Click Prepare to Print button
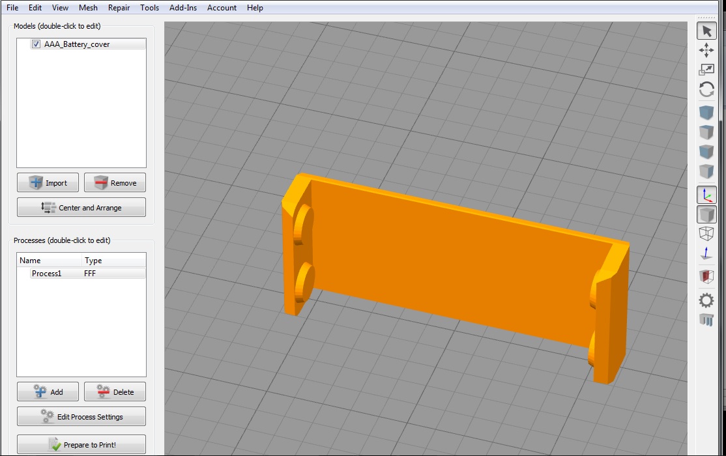726x456 pixels. pyautogui.click(x=81, y=444)
